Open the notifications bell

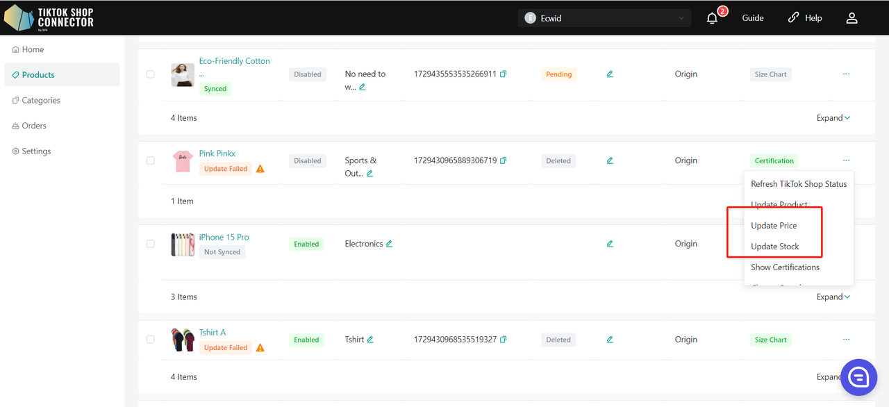click(x=712, y=18)
